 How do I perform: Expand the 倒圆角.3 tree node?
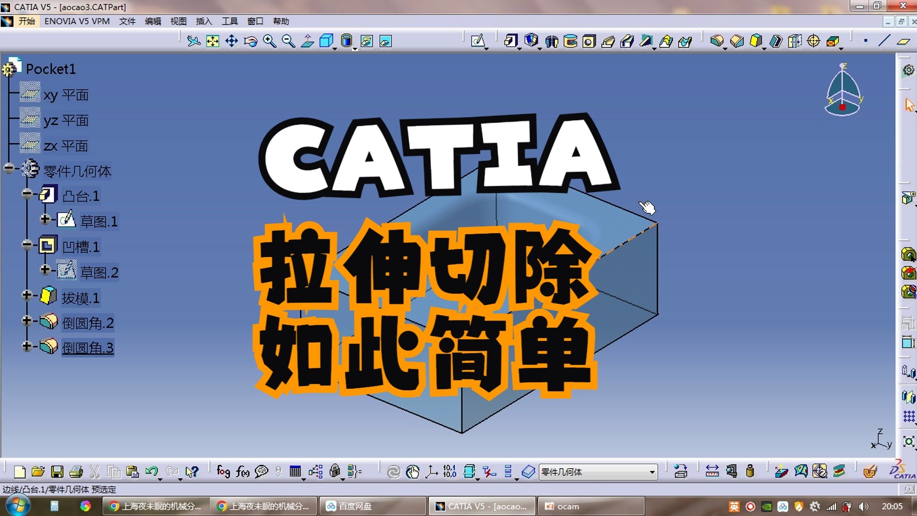[27, 346]
